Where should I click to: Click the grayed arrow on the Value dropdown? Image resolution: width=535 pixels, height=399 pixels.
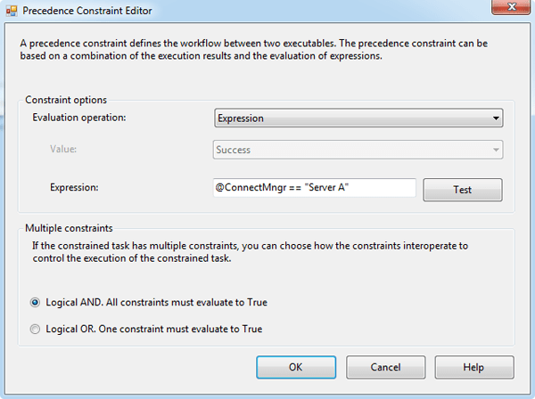pyautogui.click(x=496, y=150)
